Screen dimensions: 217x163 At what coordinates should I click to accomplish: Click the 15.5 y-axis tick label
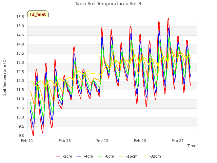[20, 17]
